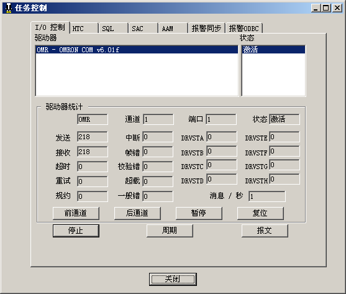Viewport: 346px width, 294px height.
Task: Click the DRVSTH value field
Action: click(x=285, y=179)
